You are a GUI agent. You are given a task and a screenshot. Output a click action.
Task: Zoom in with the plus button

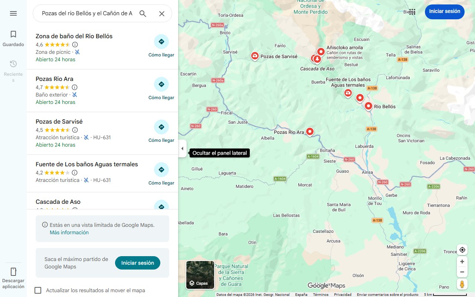(462, 261)
